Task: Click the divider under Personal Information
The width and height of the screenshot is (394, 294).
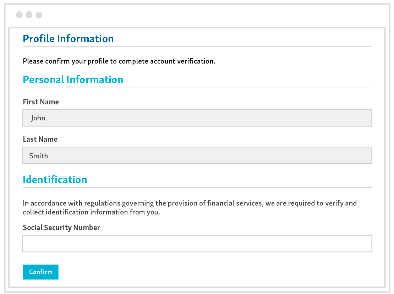Action: click(x=197, y=86)
